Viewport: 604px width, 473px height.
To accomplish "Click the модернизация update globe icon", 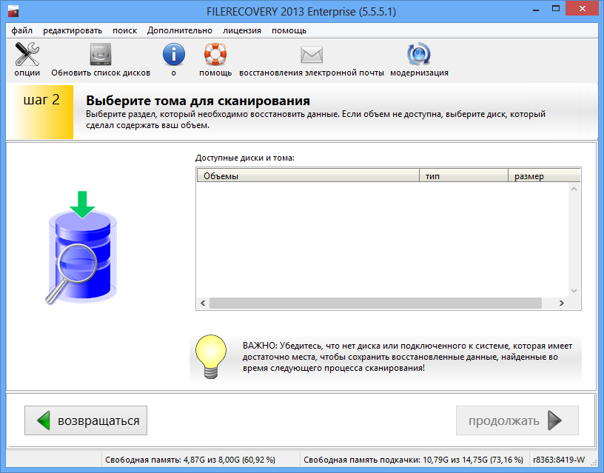I will coord(419,54).
